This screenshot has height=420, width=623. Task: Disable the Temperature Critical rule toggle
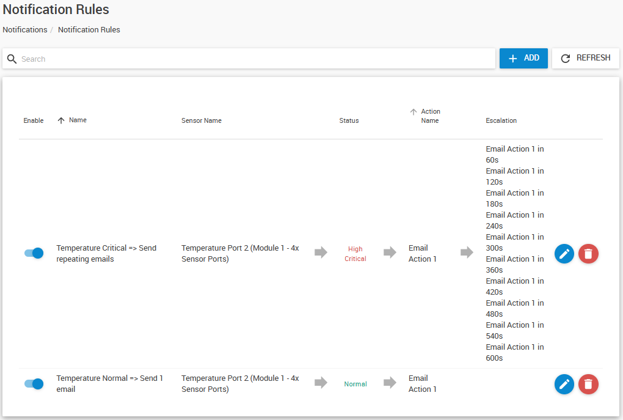tap(34, 253)
